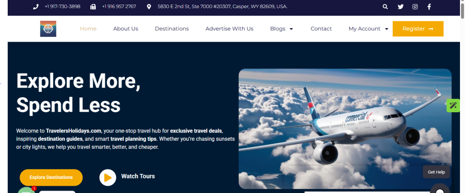The image size is (465, 193).
Task: Click the Get Help chat label
Action: 436,172
